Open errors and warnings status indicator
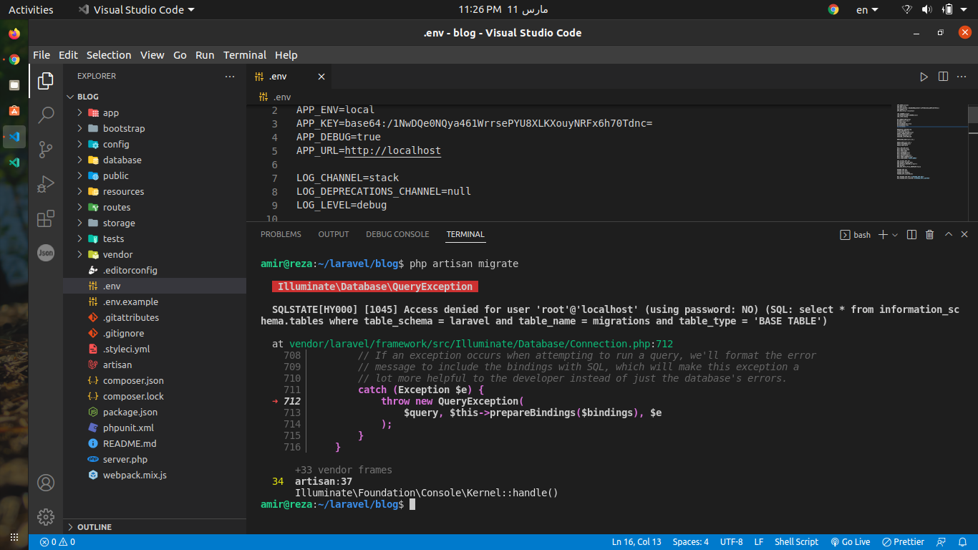The height and width of the screenshot is (550, 978). tap(57, 542)
